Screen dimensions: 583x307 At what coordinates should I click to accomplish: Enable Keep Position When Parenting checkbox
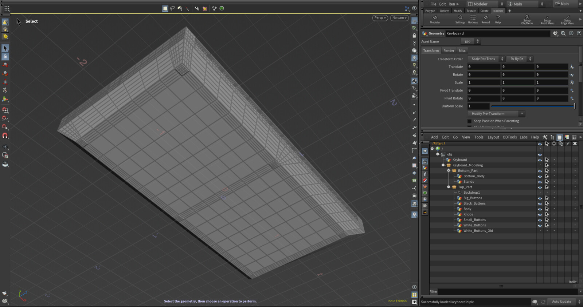[470, 121]
